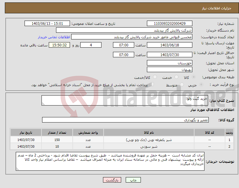Select the متوسط purchase type radio
The height and width of the screenshot is (188, 239).
tap(182, 84)
